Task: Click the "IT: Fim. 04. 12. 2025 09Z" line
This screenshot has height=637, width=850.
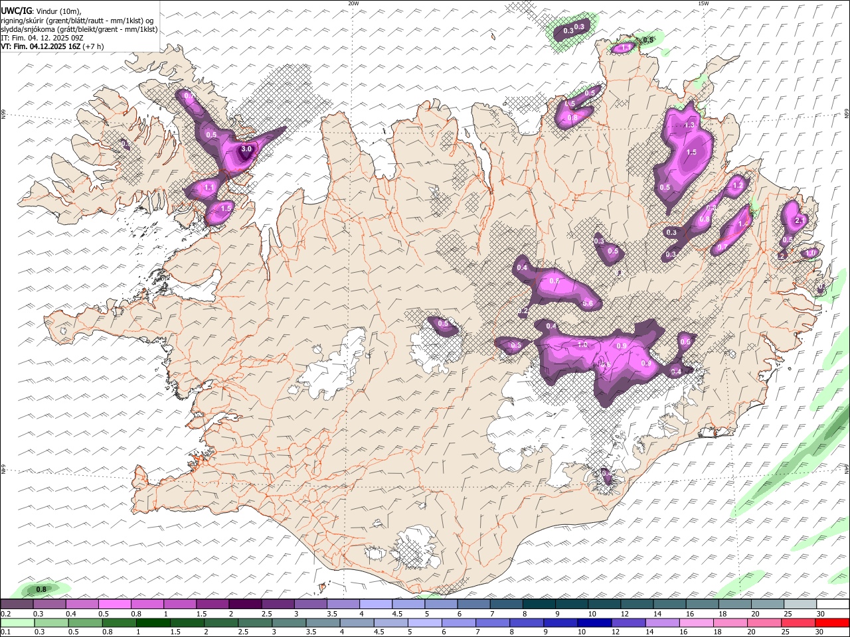Action: [x=42, y=38]
